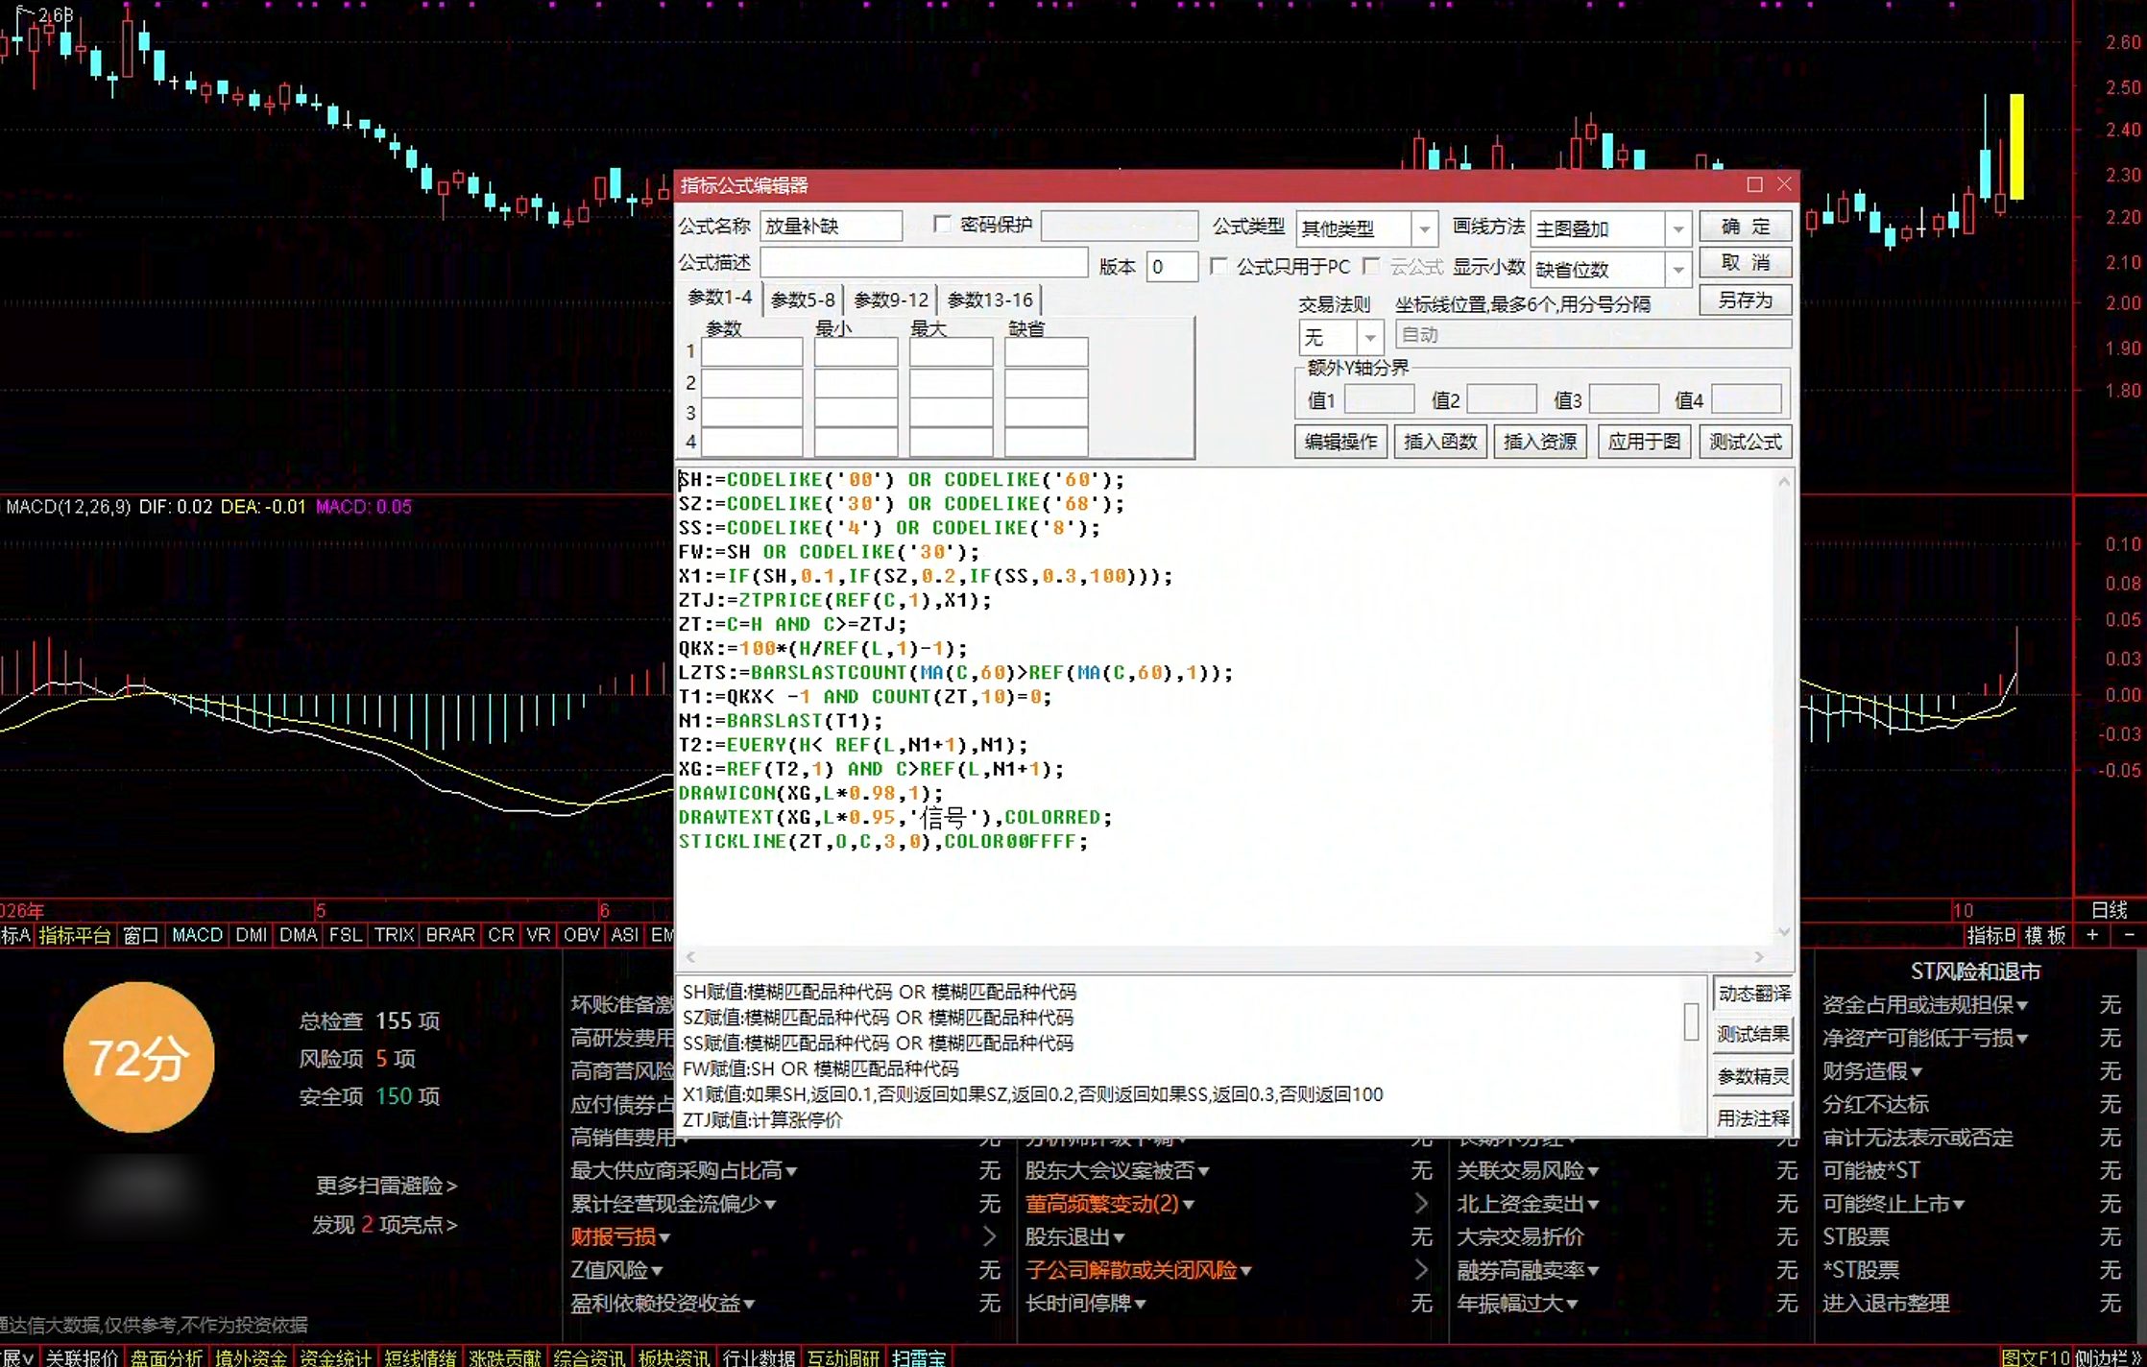Open the 画线方法 dropdown
Screen dimensions: 2147x1367
[1677, 228]
